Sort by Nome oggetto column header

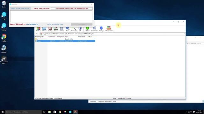pyautogui.click(x=40, y=37)
